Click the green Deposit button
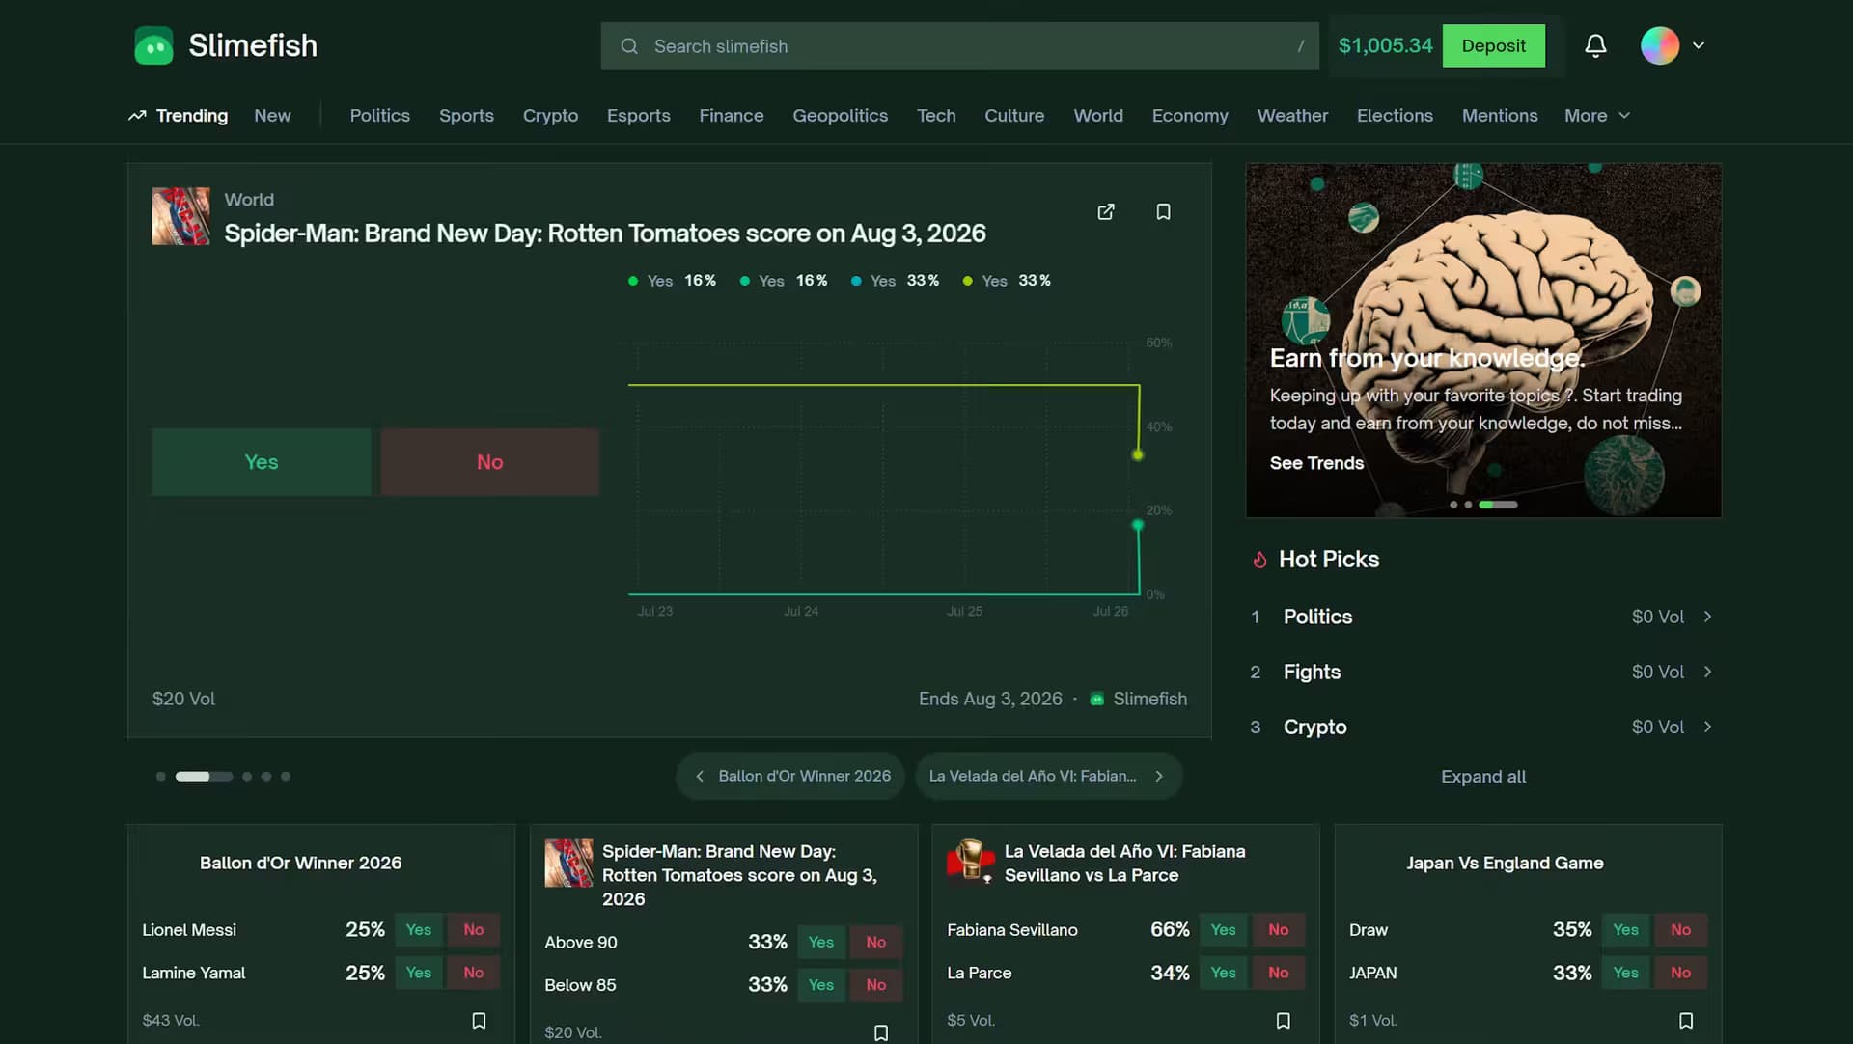This screenshot has height=1044, width=1853. click(1493, 45)
